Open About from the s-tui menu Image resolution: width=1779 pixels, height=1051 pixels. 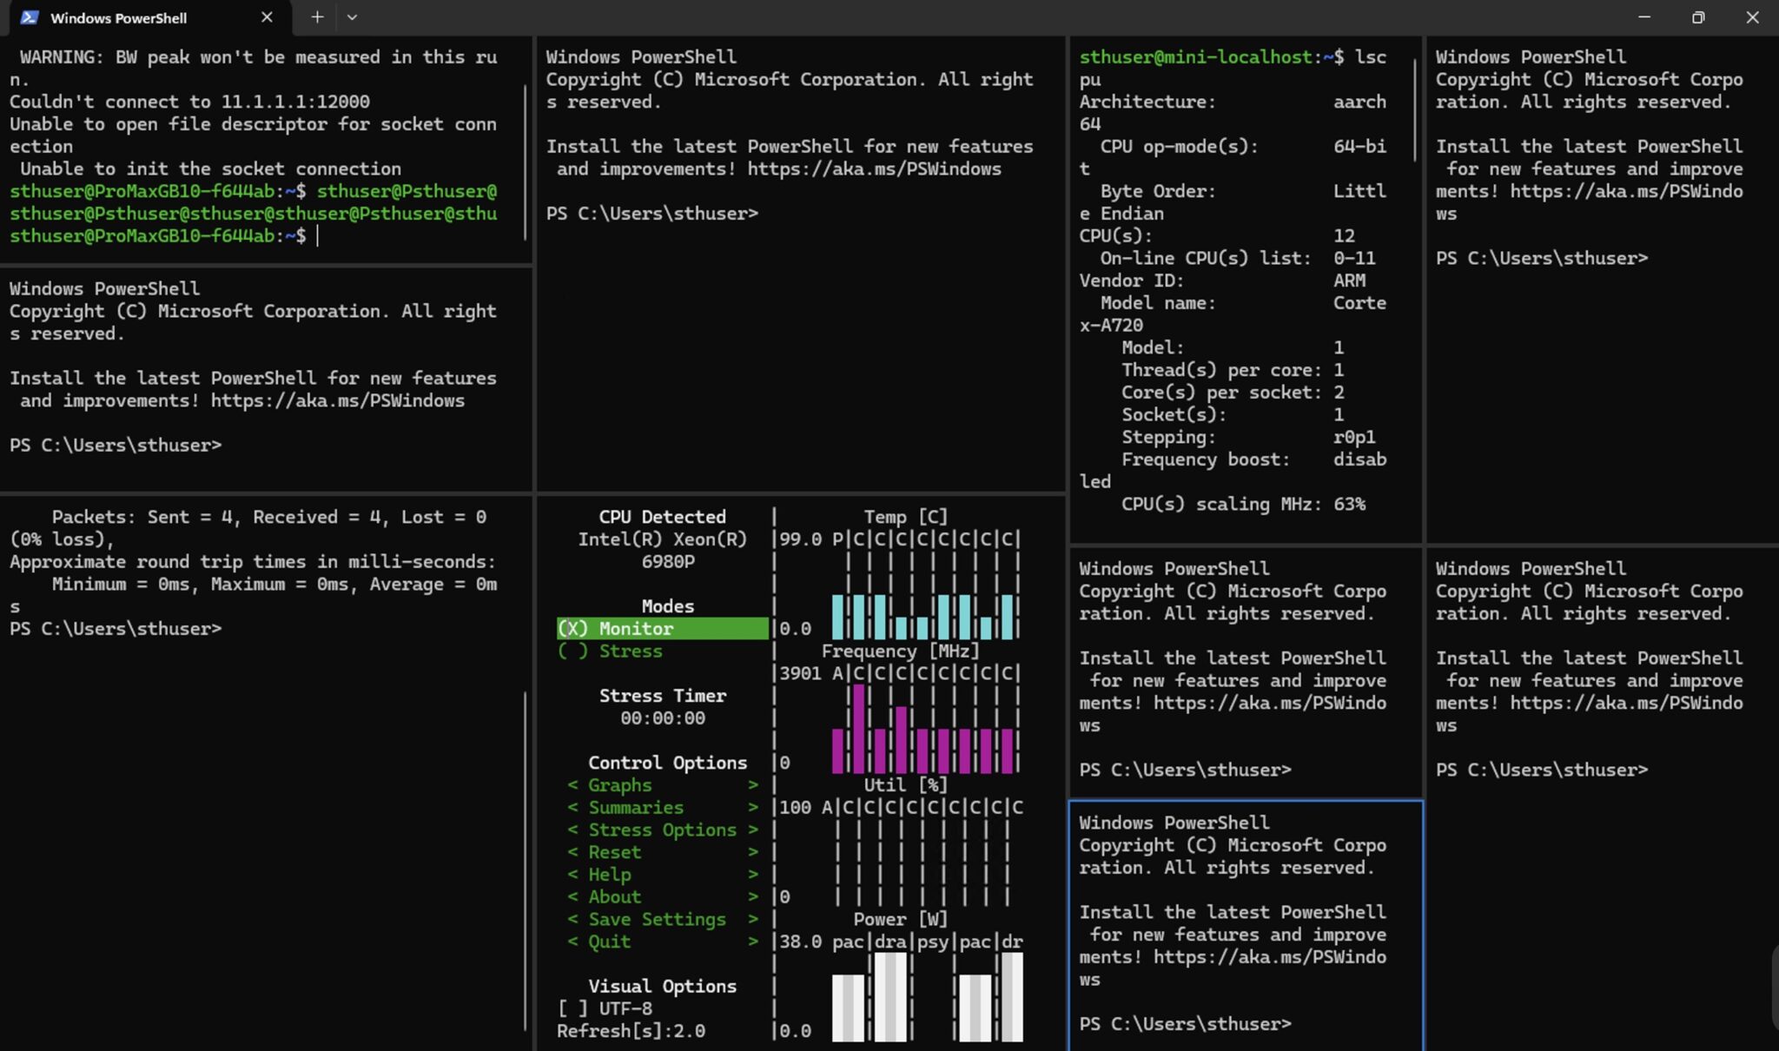coord(614,897)
